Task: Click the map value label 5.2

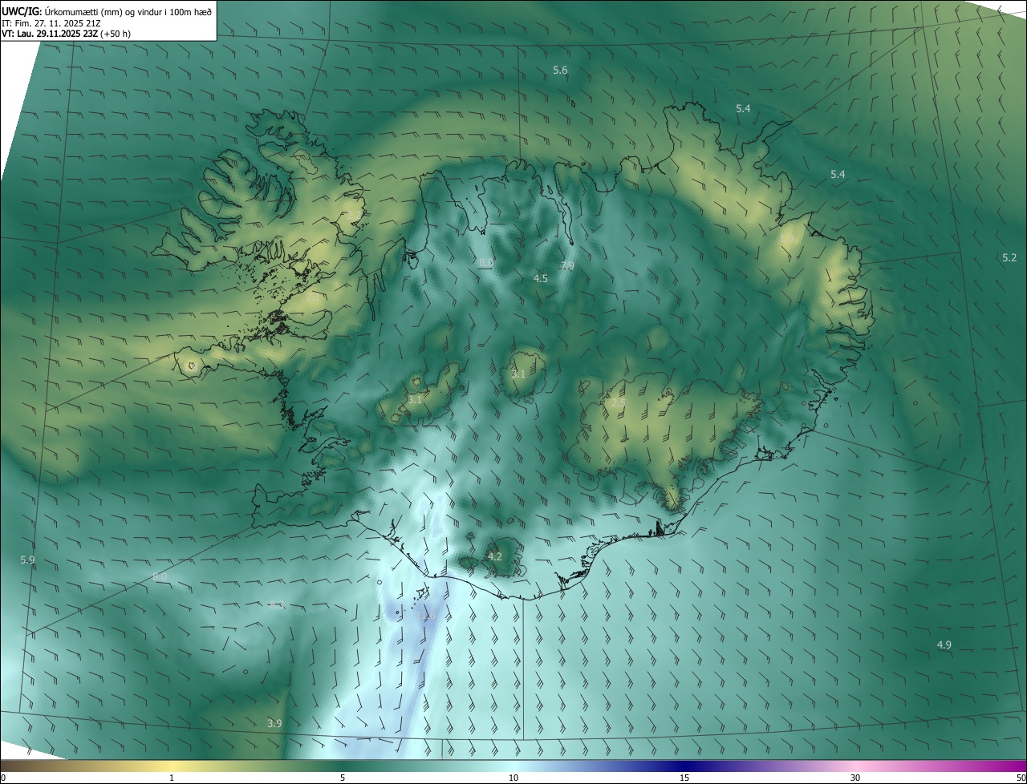Action: (x=1009, y=257)
